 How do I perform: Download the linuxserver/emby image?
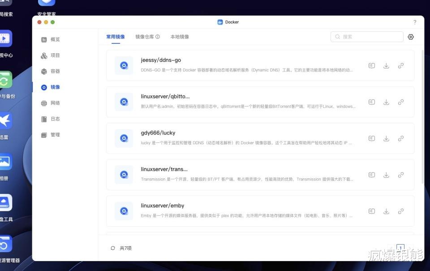pyautogui.click(x=386, y=211)
